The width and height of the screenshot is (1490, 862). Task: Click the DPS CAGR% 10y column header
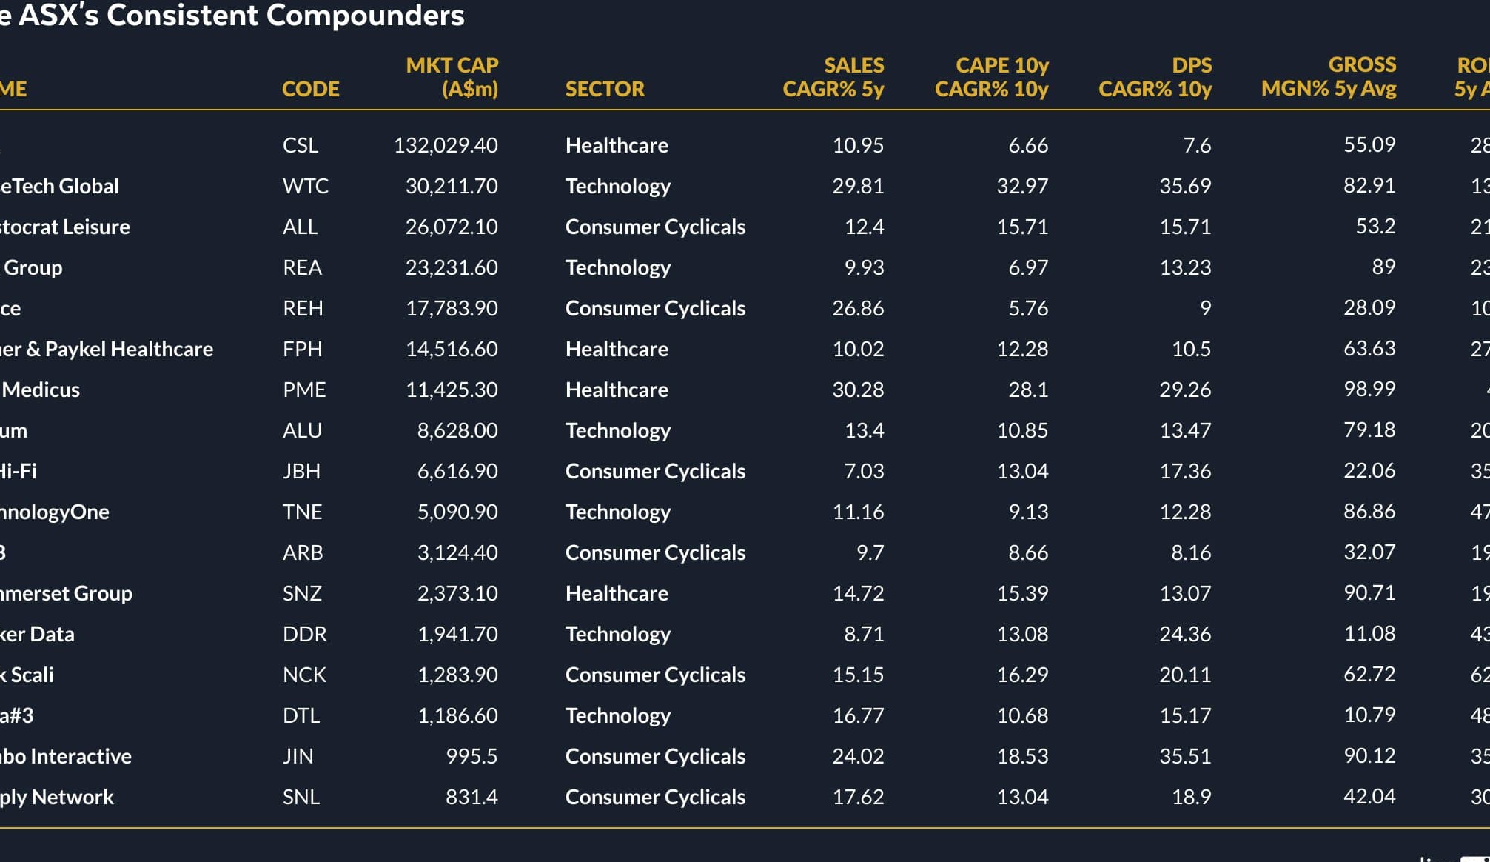[1155, 77]
